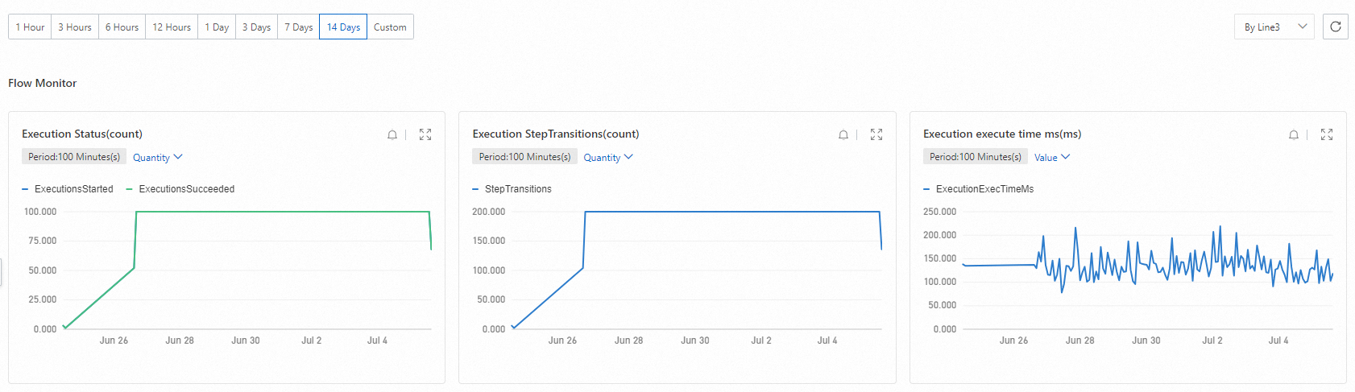1355x392 pixels.
Task: Open the Value dropdown in execute time chart
Action: pyautogui.click(x=1051, y=158)
